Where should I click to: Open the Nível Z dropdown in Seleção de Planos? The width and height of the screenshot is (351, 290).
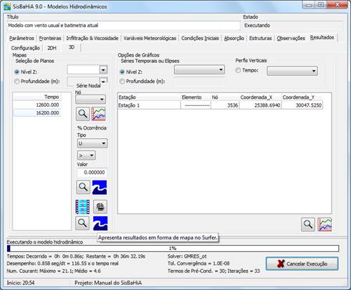[103, 69]
